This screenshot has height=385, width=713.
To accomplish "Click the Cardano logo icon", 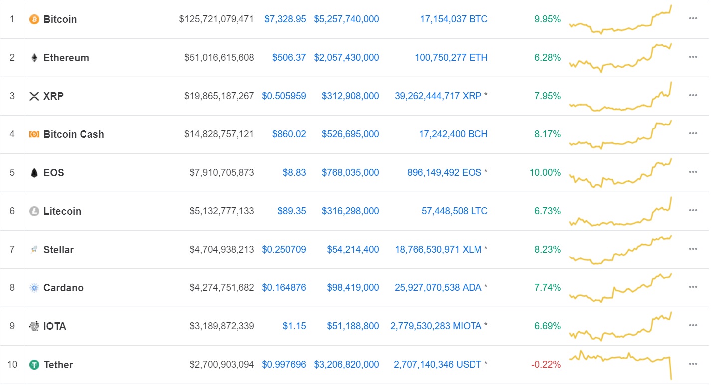I will coord(34,288).
